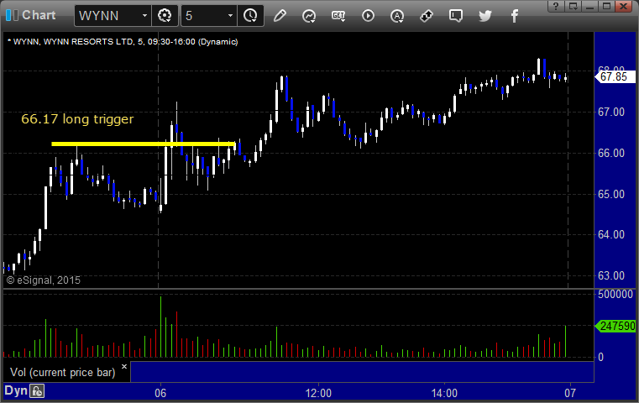The width and height of the screenshot is (639, 403).
Task: Click the 07 date axis label
Action: [570, 393]
